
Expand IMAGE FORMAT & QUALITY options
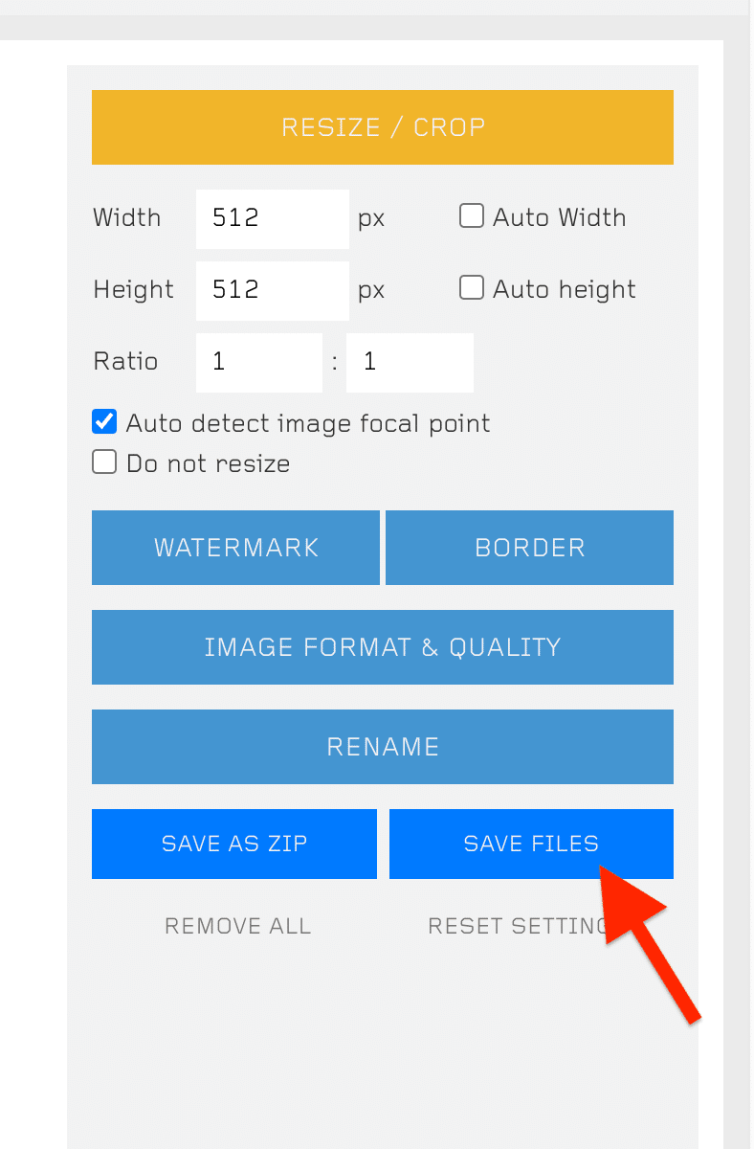coord(383,647)
